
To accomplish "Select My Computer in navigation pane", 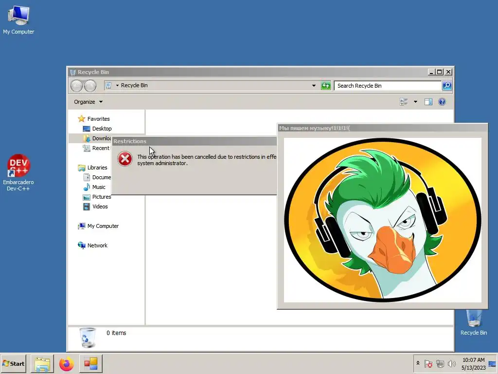I will coord(98,226).
